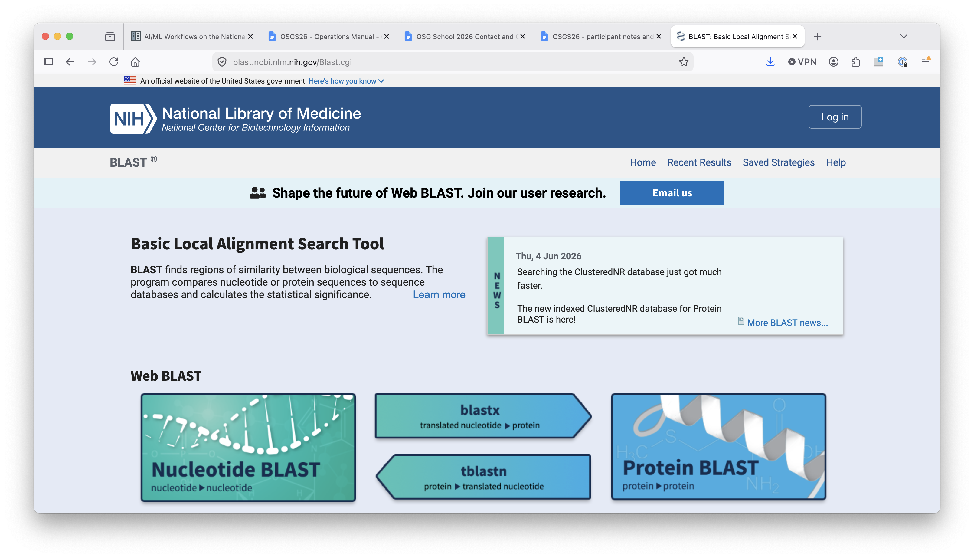Click the browser reload icon
This screenshot has width=974, height=558.
coord(113,62)
